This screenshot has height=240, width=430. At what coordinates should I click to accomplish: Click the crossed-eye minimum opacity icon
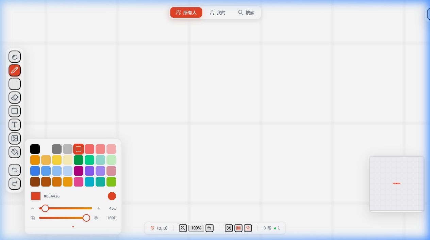pos(33,218)
